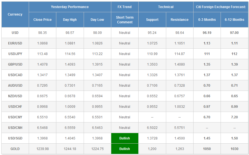
Task: Select the Day High column header
Action: pyautogui.click(x=70, y=20)
